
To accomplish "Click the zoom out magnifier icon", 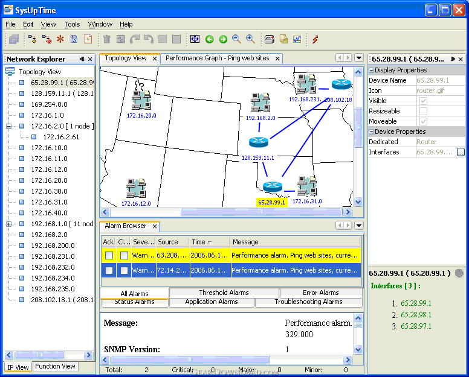I will coord(236,39).
